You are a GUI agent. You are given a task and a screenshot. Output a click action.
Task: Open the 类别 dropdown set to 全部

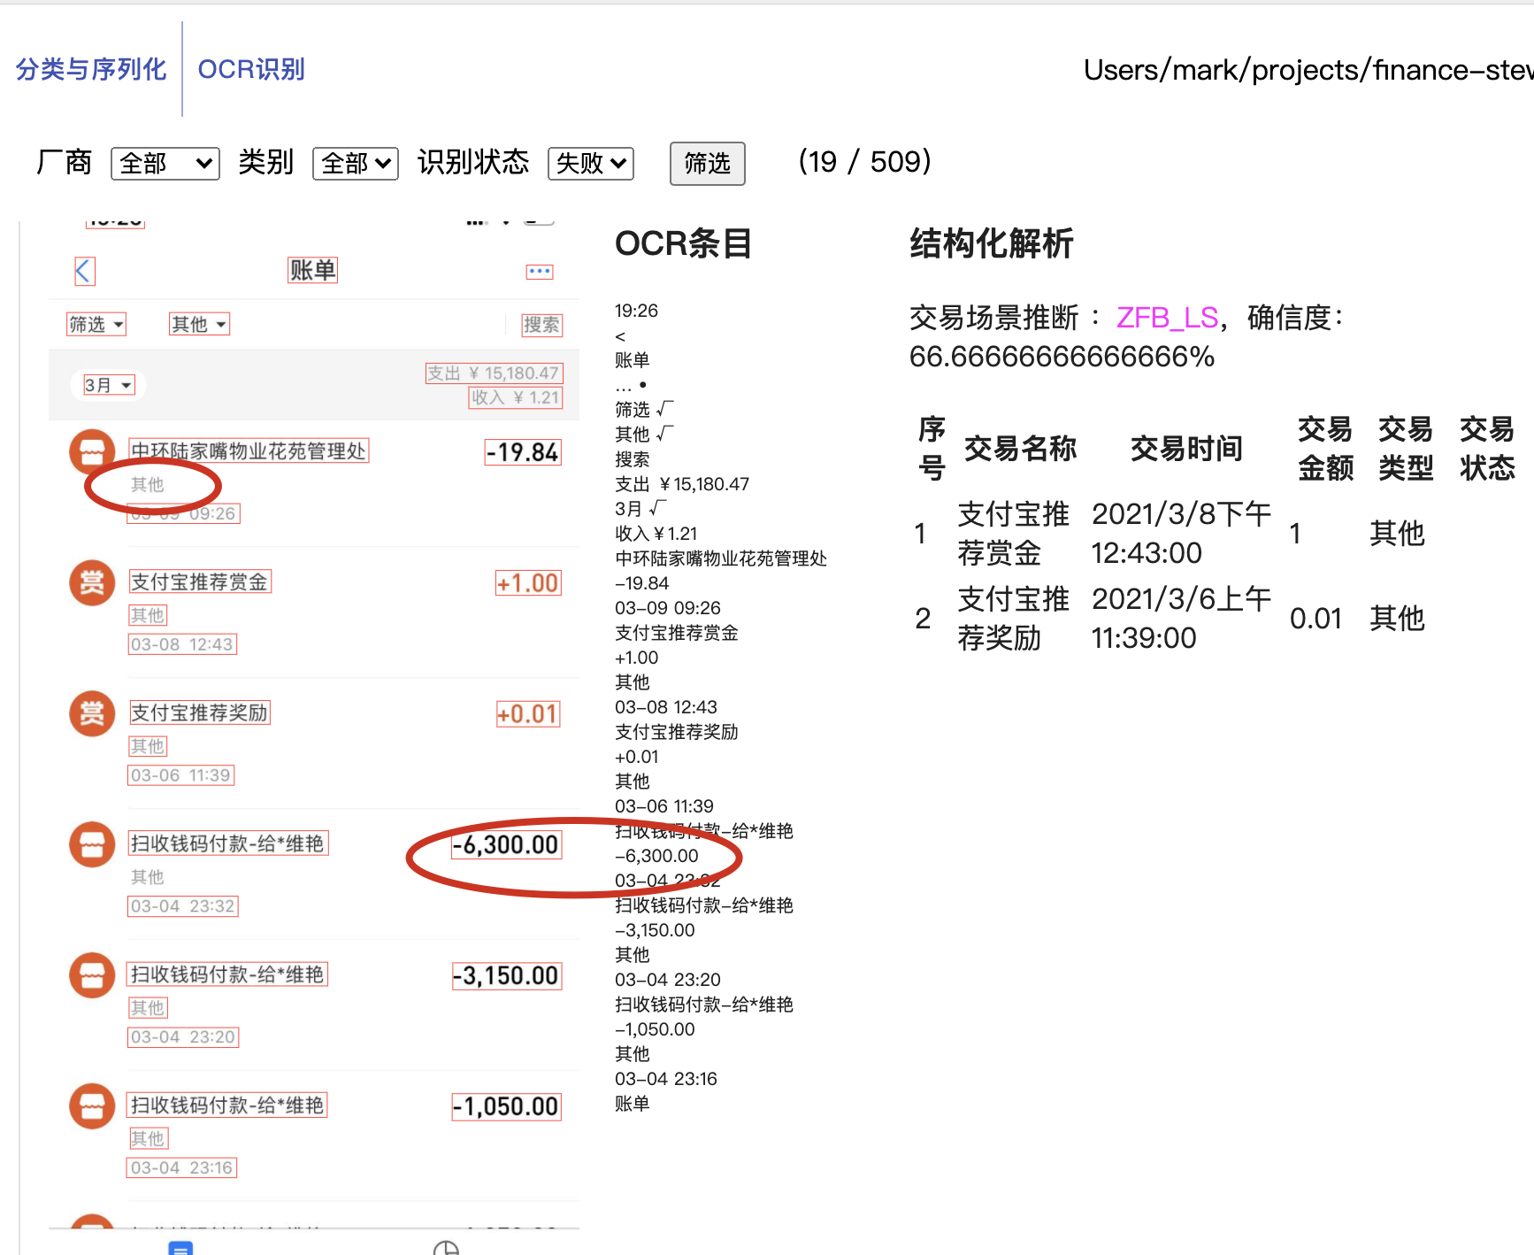pos(356,164)
